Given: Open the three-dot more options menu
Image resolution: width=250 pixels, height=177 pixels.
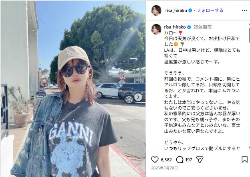Looking at the screenshot, I should tap(244, 11).
